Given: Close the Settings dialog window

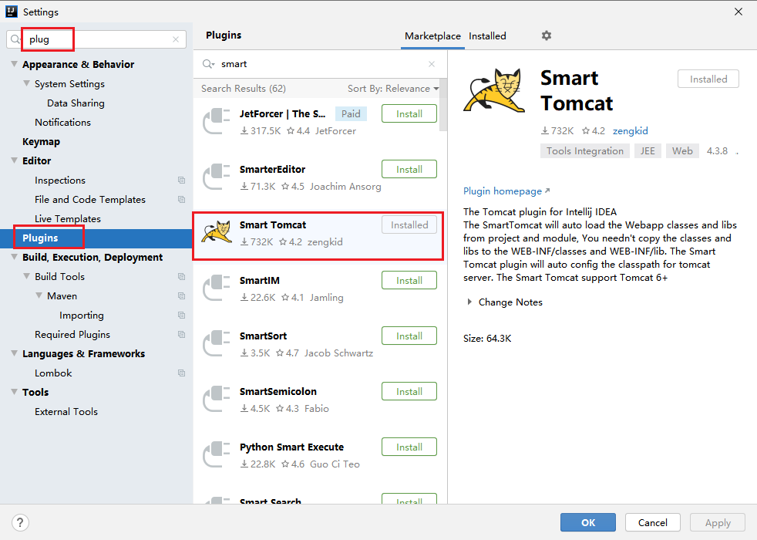Looking at the screenshot, I should 738,12.
